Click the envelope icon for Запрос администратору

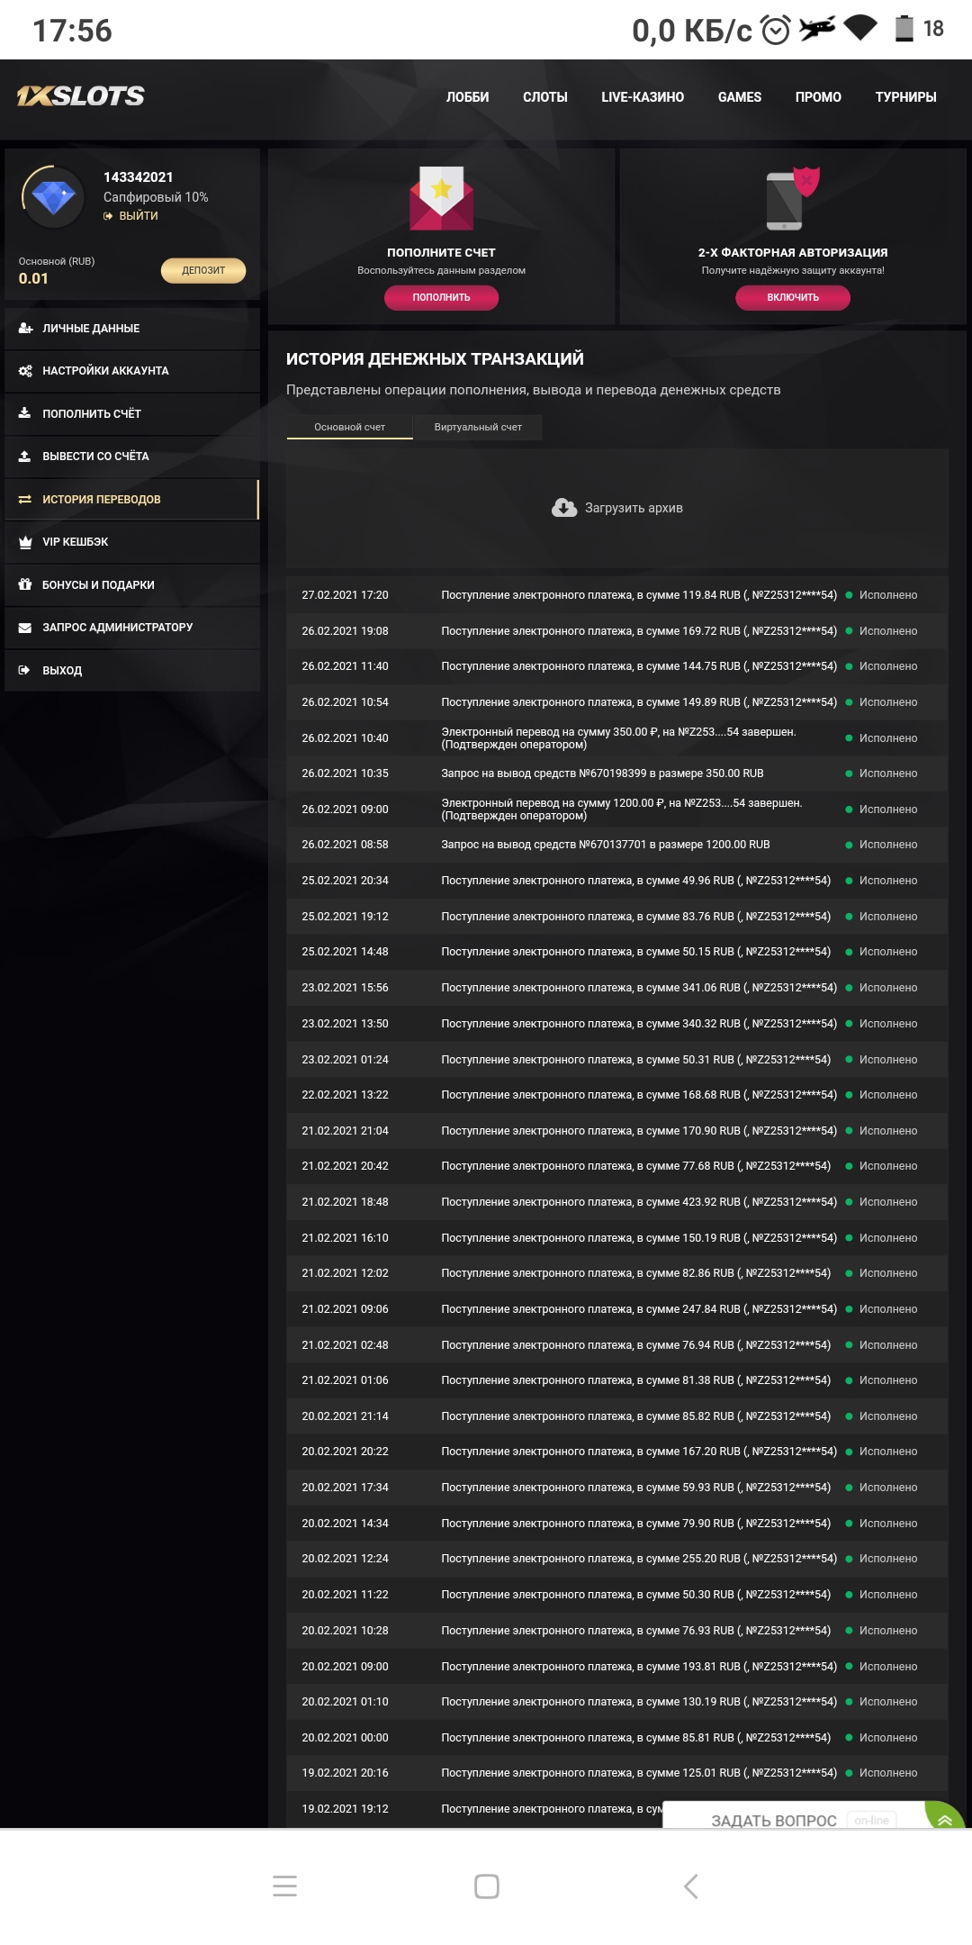(25, 628)
